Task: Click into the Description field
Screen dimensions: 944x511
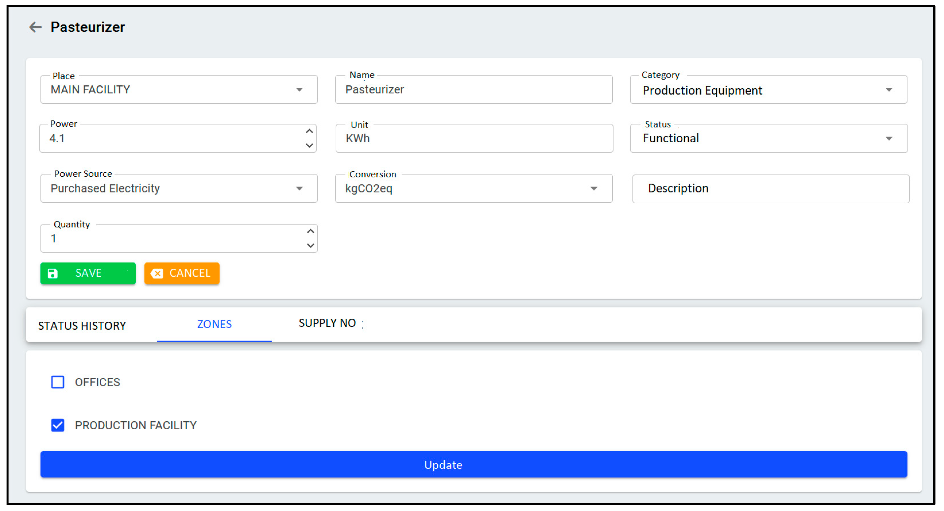Action: [x=770, y=188]
